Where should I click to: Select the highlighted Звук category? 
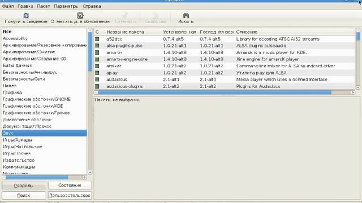(44, 133)
